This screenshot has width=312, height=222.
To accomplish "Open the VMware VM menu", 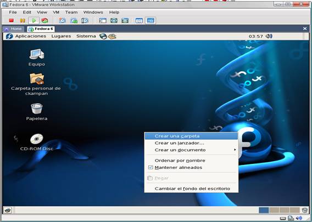I will 56,12.
